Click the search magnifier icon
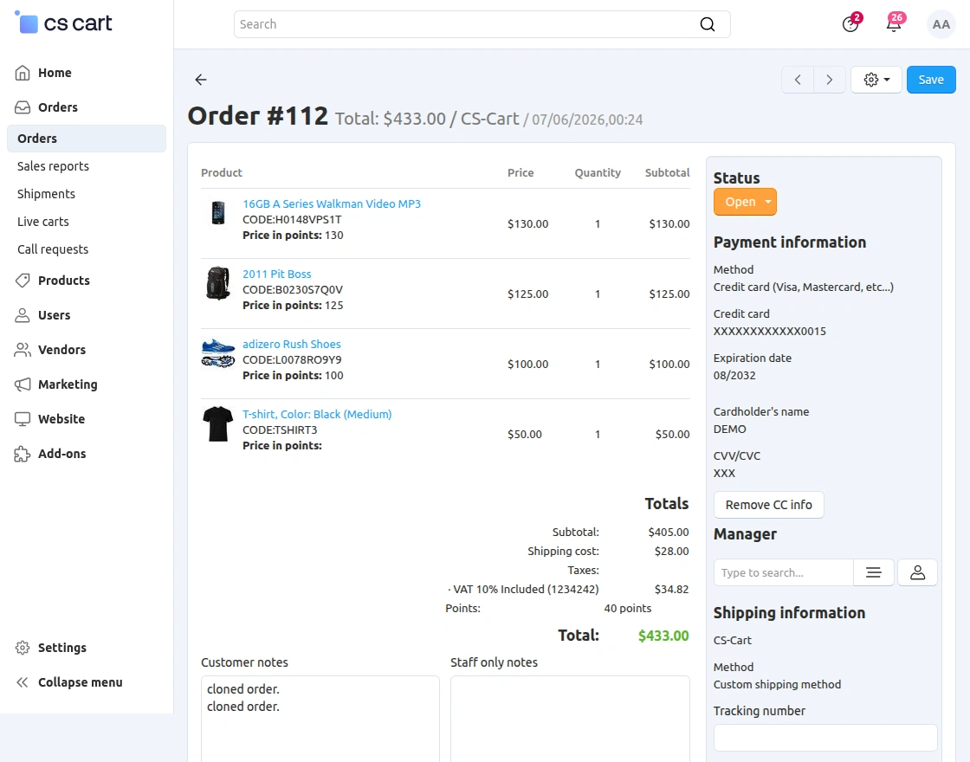970x762 pixels. [x=707, y=24]
